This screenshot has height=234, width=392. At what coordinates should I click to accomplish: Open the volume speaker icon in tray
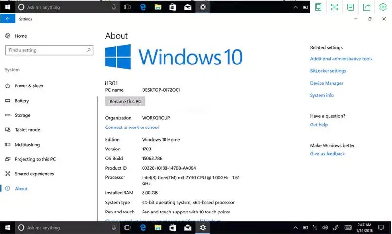pyautogui.click(x=325, y=227)
